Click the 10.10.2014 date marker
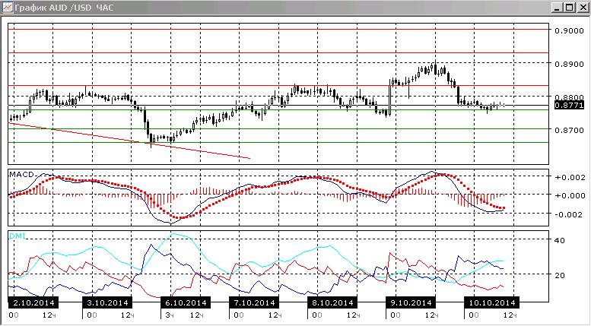The height and width of the screenshot is (326, 591). 491,302
